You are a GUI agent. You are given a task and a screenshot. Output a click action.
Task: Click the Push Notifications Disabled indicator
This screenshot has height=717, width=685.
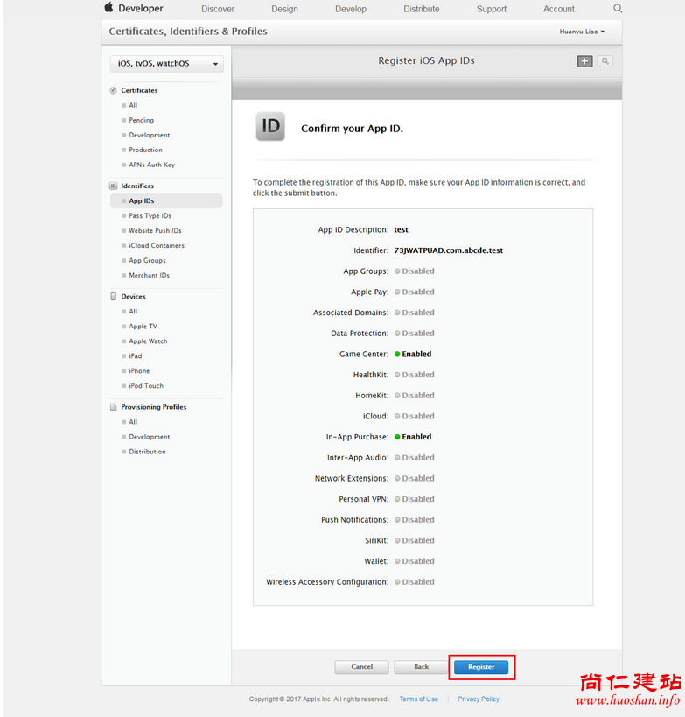point(397,520)
